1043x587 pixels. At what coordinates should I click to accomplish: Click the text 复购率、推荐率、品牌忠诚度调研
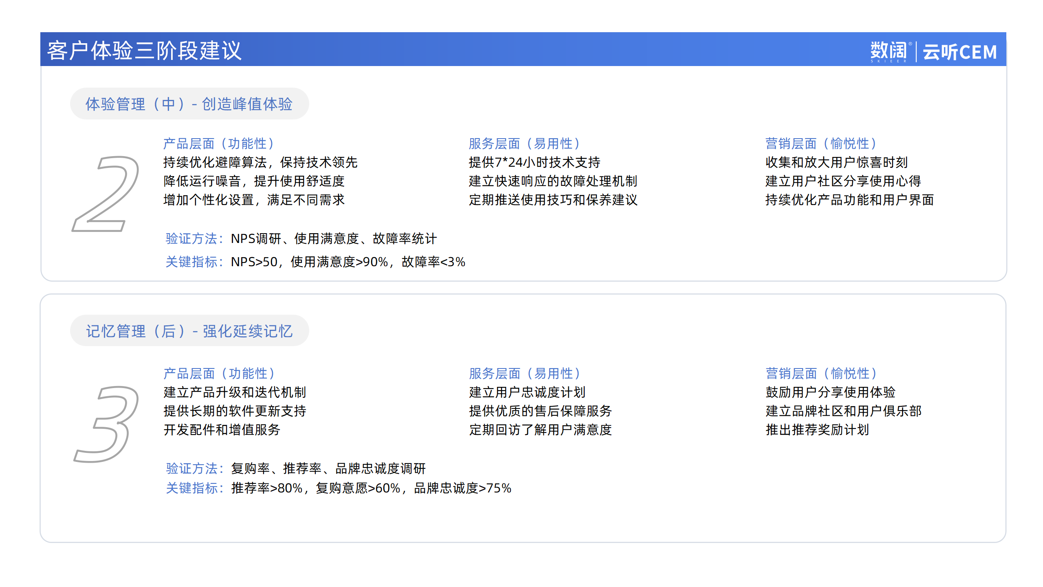click(x=328, y=468)
